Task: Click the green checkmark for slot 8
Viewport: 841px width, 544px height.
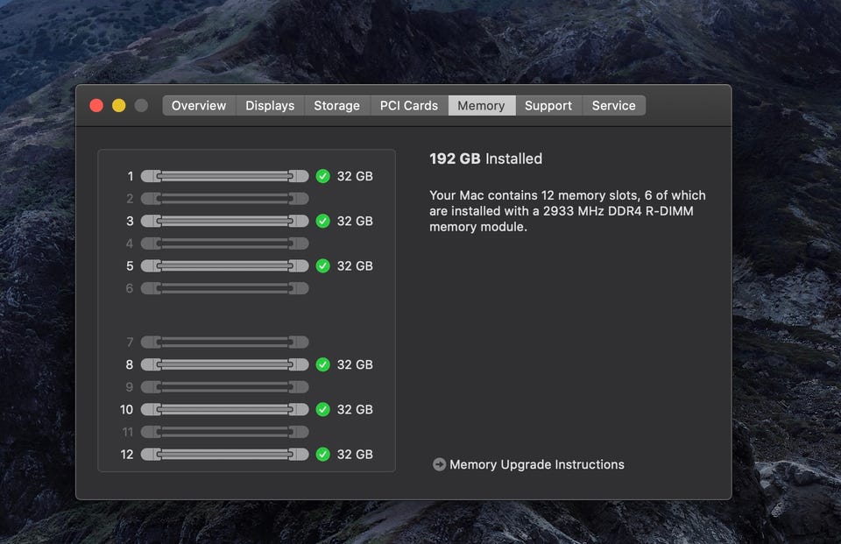Action: 322,364
